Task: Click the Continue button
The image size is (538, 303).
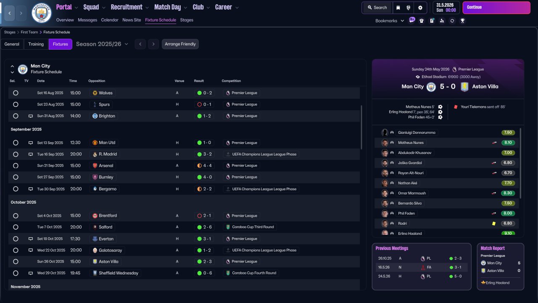Action: click(496, 8)
